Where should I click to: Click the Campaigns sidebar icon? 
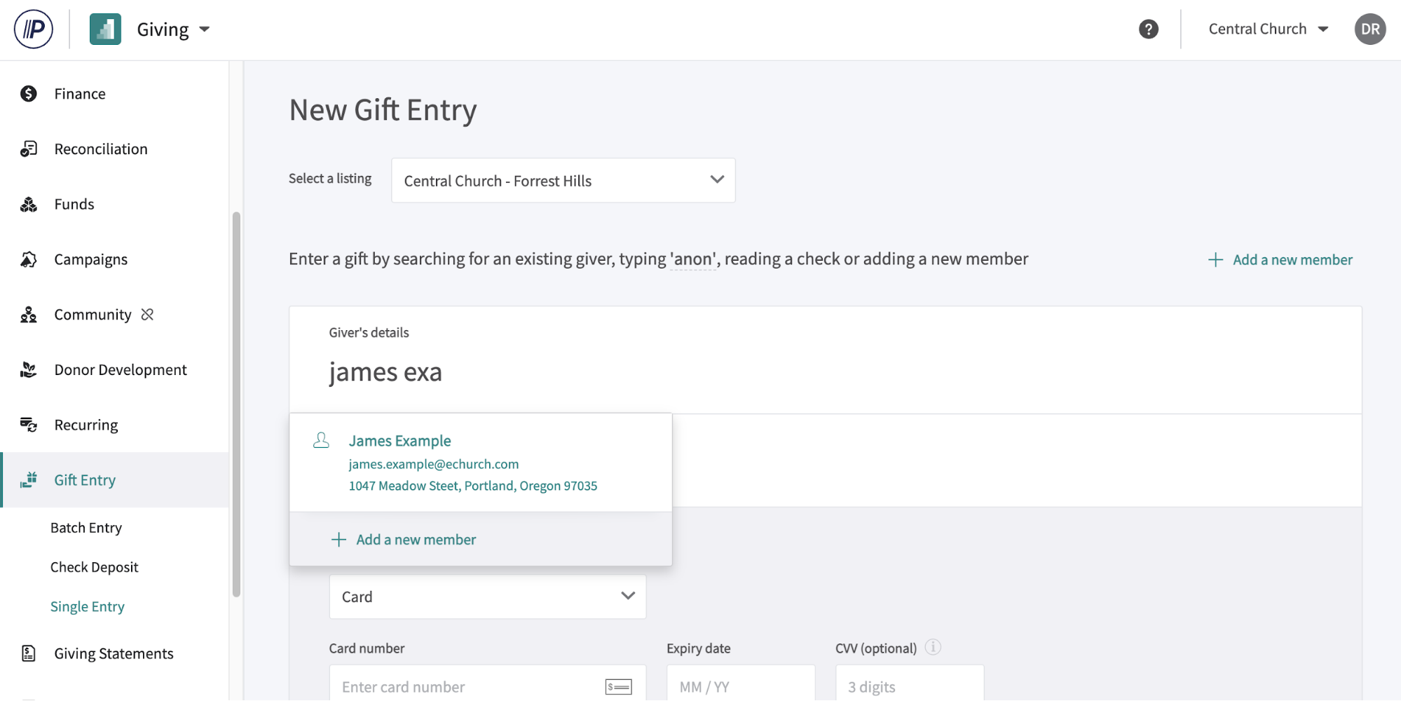click(x=29, y=259)
